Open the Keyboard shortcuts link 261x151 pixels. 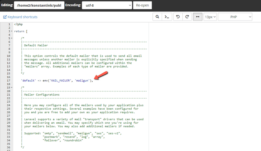tap(23, 17)
